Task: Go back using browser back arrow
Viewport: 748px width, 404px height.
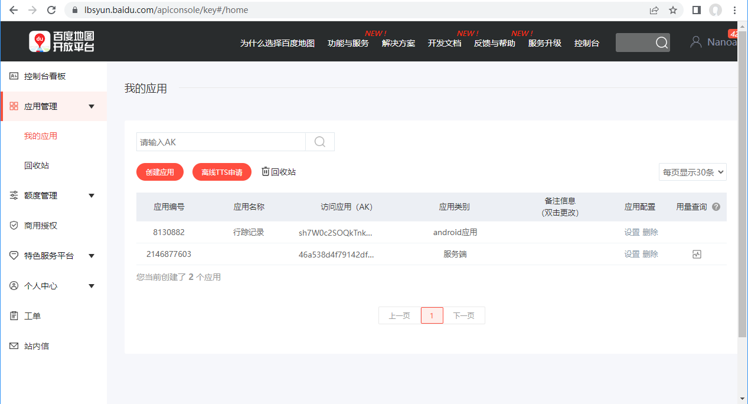Action: (14, 10)
